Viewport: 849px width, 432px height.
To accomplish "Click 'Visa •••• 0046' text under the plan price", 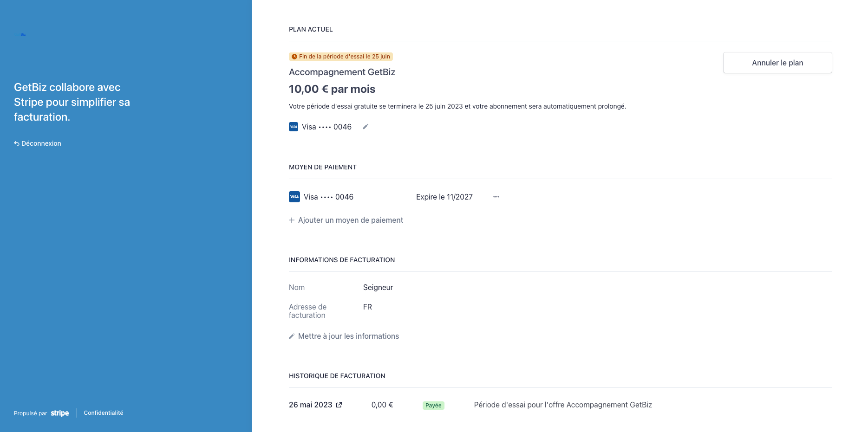I will 327,127.
